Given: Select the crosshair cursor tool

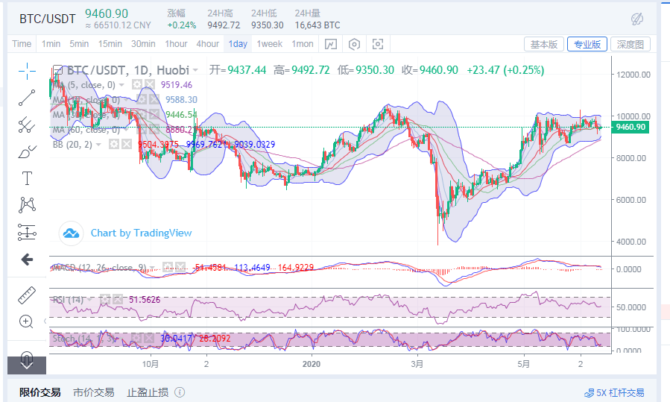Looking at the screenshot, I should (x=27, y=72).
